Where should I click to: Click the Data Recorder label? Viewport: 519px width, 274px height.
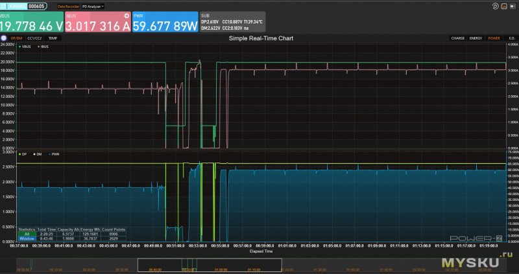(68, 6)
